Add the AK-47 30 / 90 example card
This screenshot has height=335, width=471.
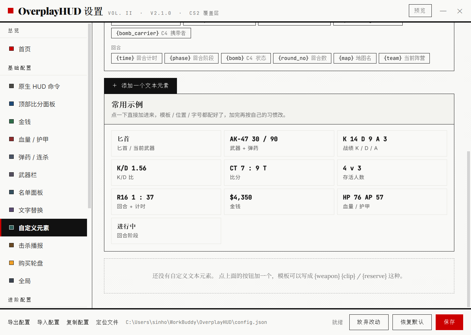[279, 143]
